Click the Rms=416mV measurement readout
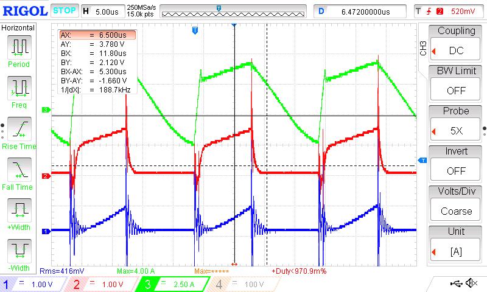 (62, 271)
